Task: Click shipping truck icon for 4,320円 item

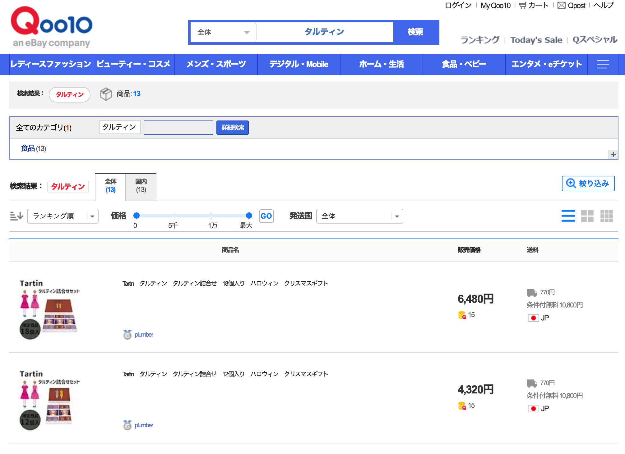Action: [532, 383]
